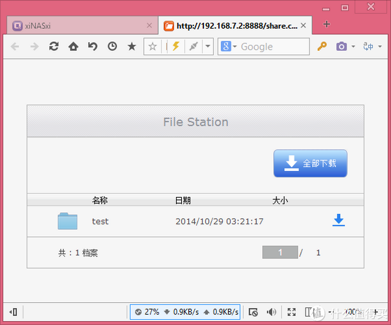Open the test folder icon
This screenshot has width=391, height=325.
[68, 221]
